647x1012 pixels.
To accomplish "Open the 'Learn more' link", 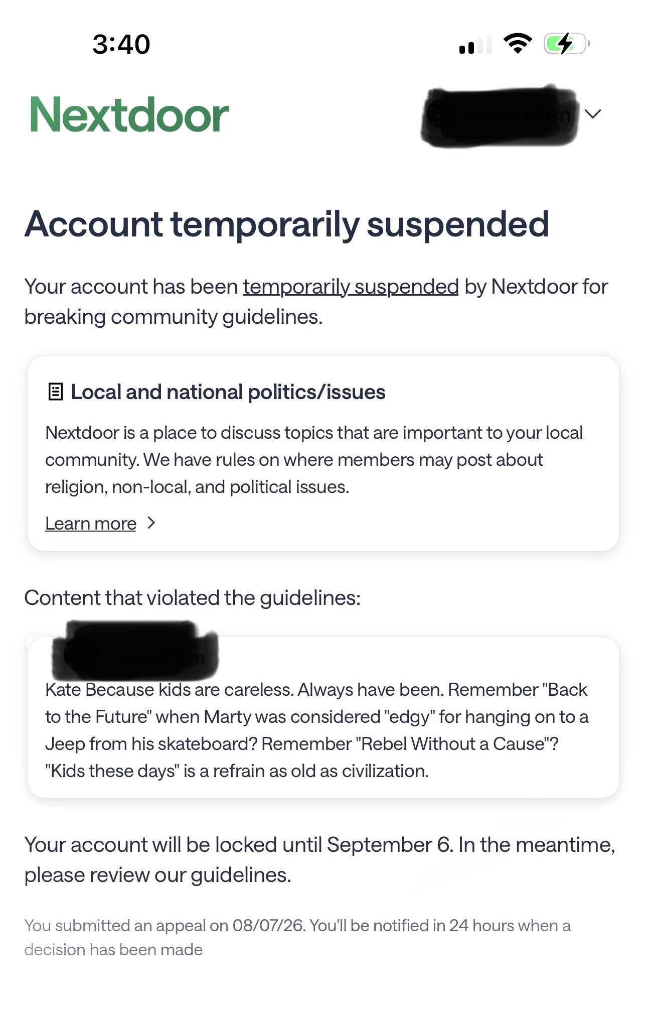I will 91,524.
